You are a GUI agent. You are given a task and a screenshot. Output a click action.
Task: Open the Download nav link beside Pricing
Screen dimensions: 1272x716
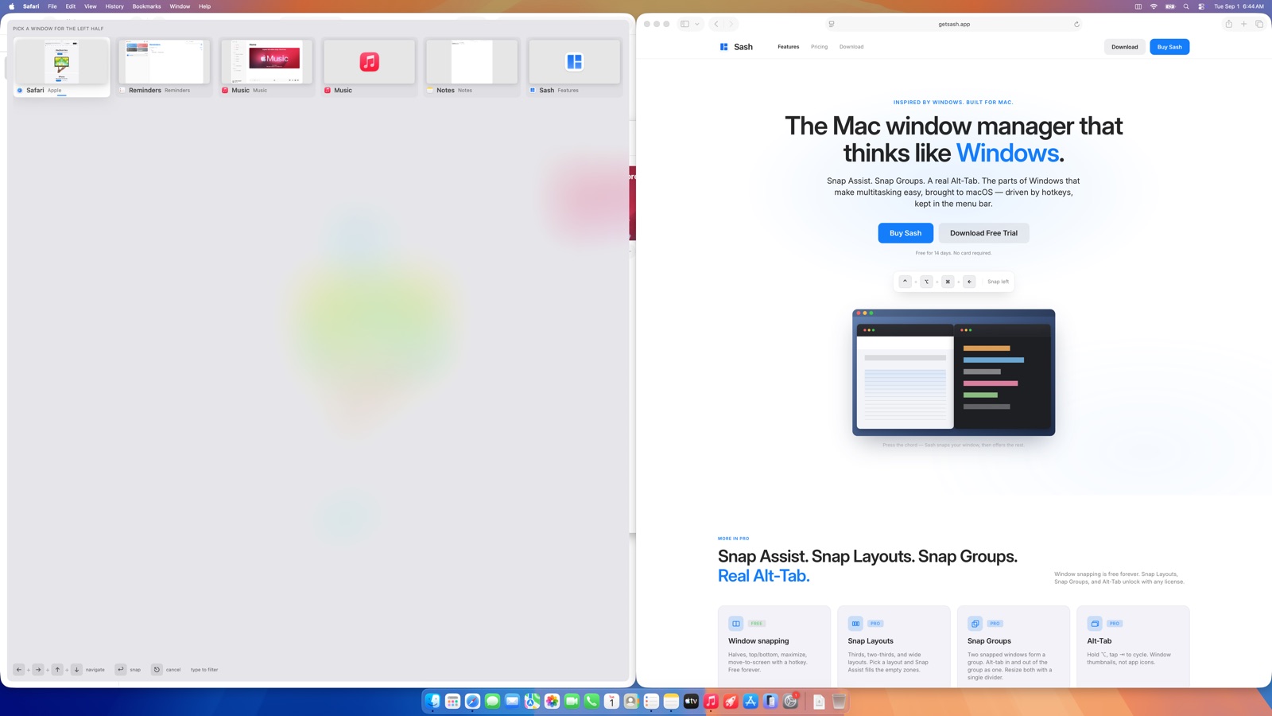851,47
